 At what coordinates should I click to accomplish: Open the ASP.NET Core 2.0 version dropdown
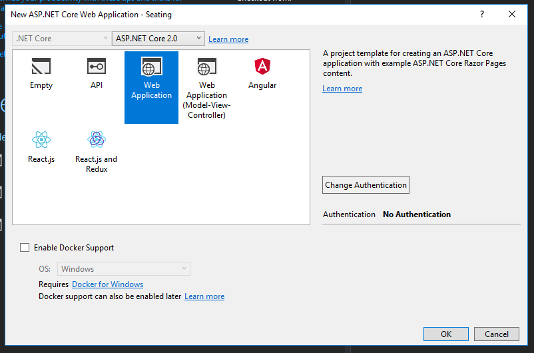(x=158, y=39)
